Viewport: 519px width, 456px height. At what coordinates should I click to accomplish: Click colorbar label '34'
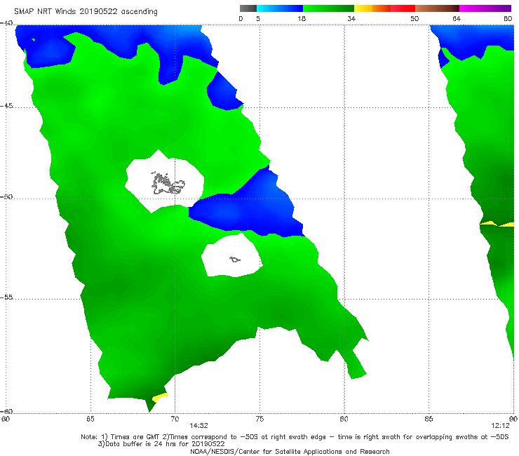(351, 18)
